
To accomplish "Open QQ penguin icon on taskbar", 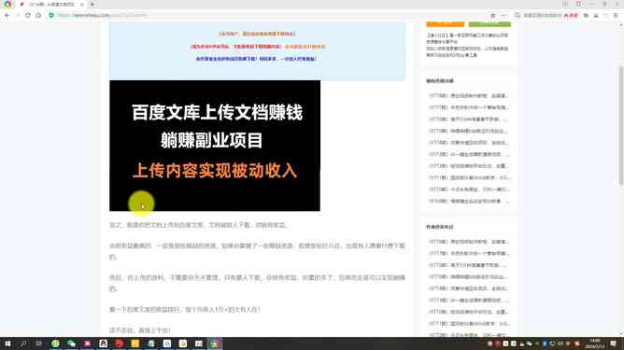I will (x=103, y=343).
